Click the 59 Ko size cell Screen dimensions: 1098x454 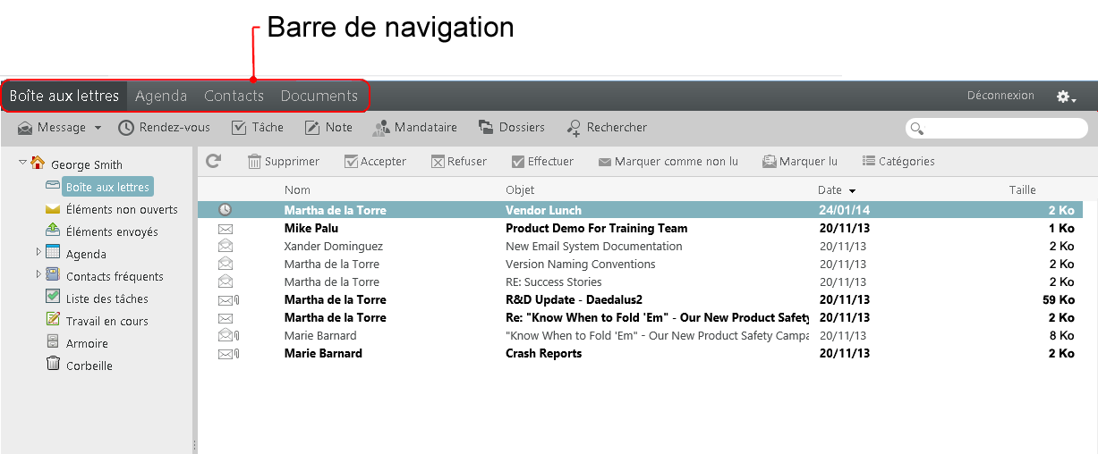1059,299
